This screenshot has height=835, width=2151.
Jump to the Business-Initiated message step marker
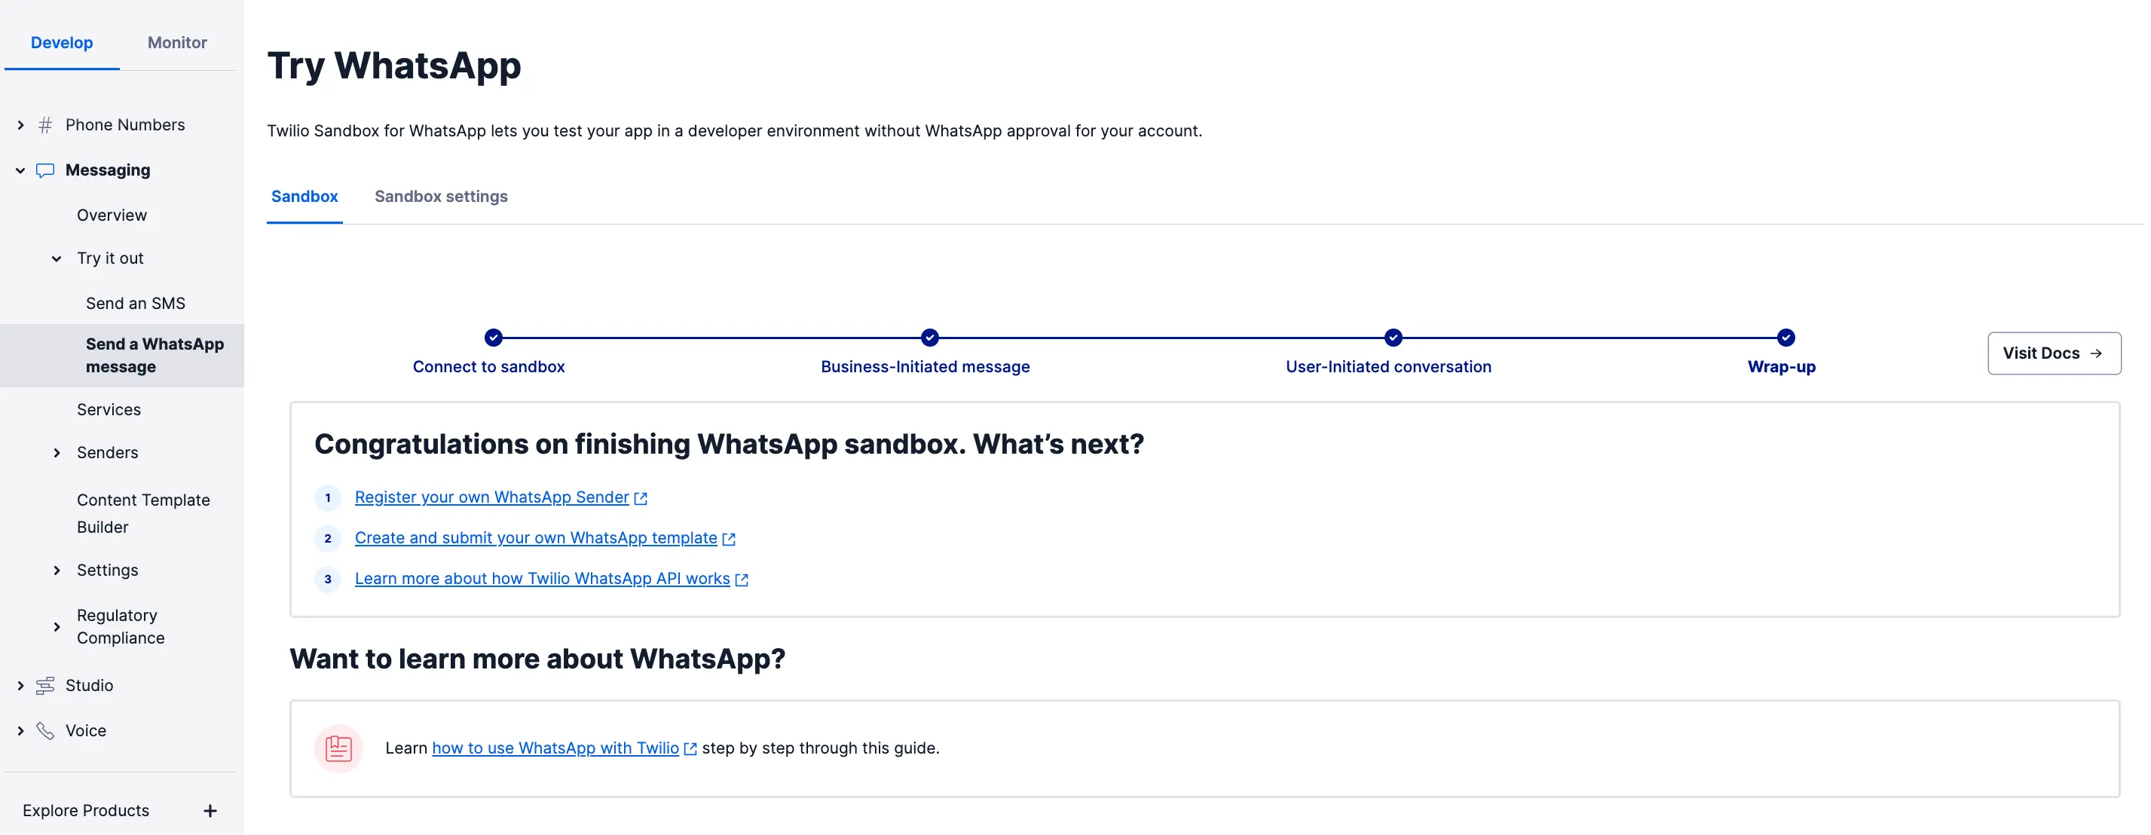(x=929, y=338)
